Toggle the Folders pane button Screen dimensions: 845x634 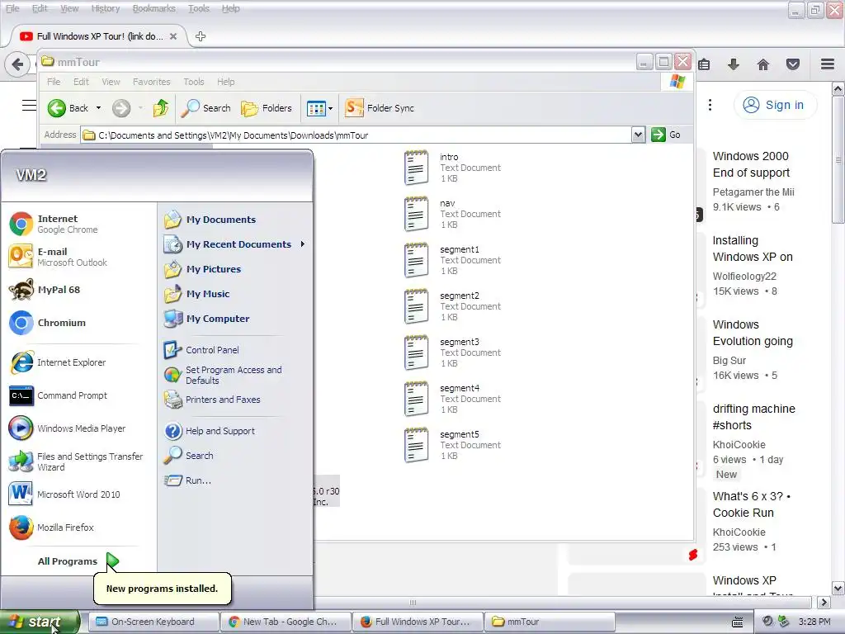click(x=267, y=108)
